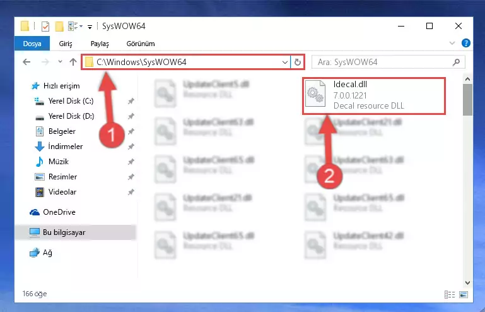Click the ldecal.dll gear file icon
The image size is (485, 312).
pos(315,93)
